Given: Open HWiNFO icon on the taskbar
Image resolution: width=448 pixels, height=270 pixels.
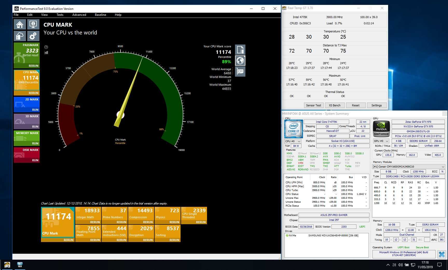Looking at the screenshot, I should (x=20, y=265).
